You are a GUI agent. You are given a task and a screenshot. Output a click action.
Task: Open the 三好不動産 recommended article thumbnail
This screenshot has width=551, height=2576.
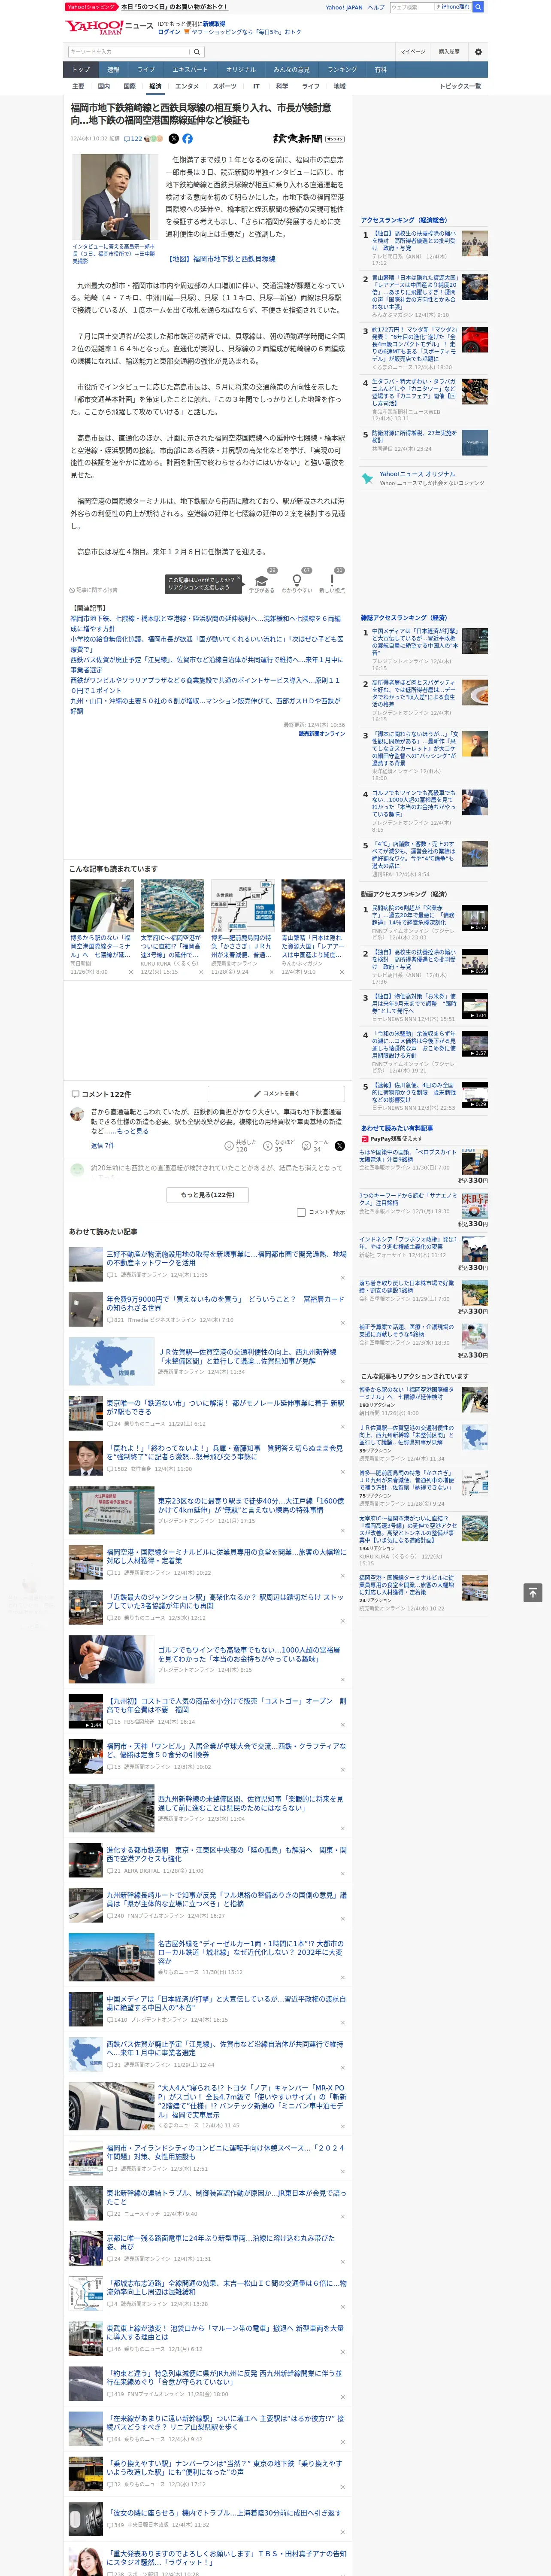pos(86,1264)
